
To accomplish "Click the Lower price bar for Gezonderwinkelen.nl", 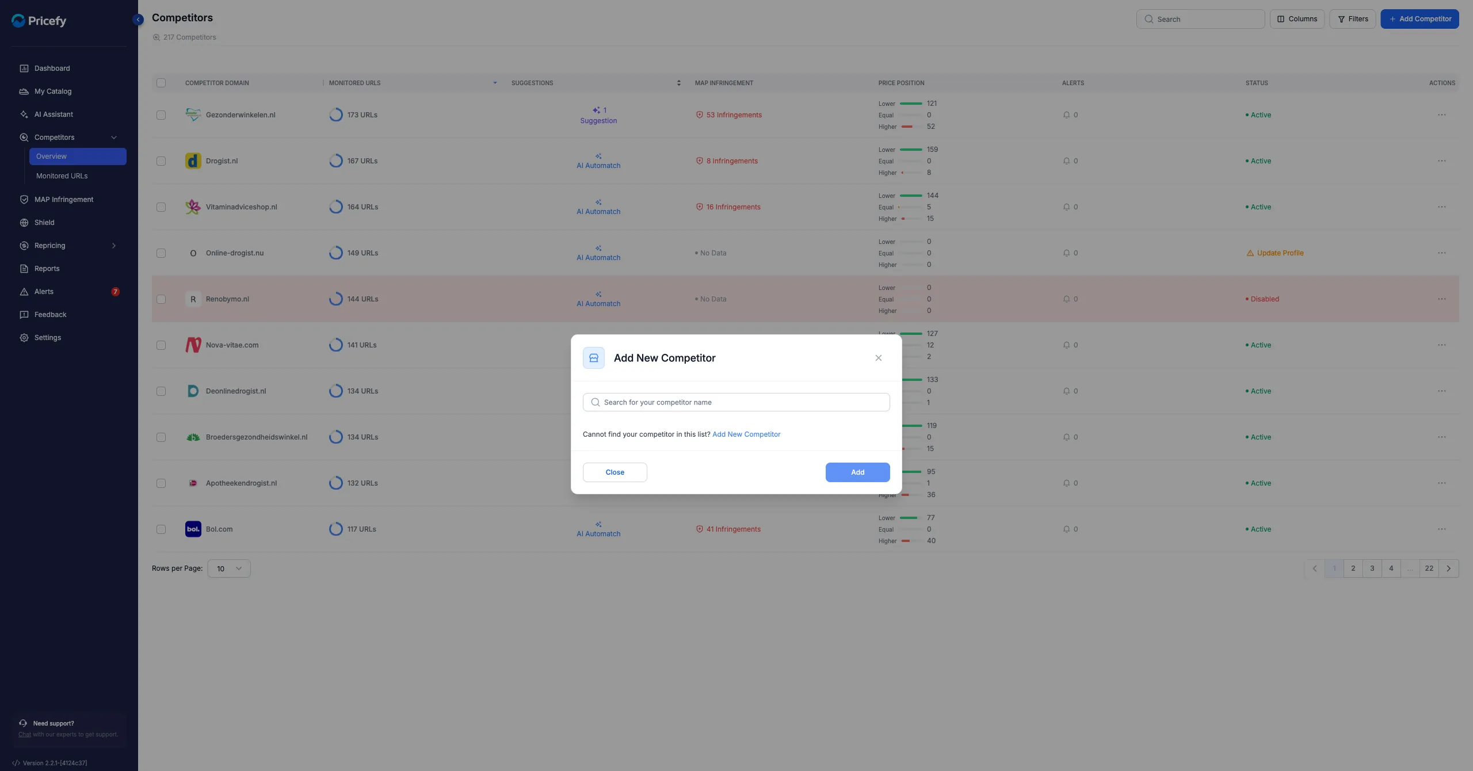I will (911, 104).
